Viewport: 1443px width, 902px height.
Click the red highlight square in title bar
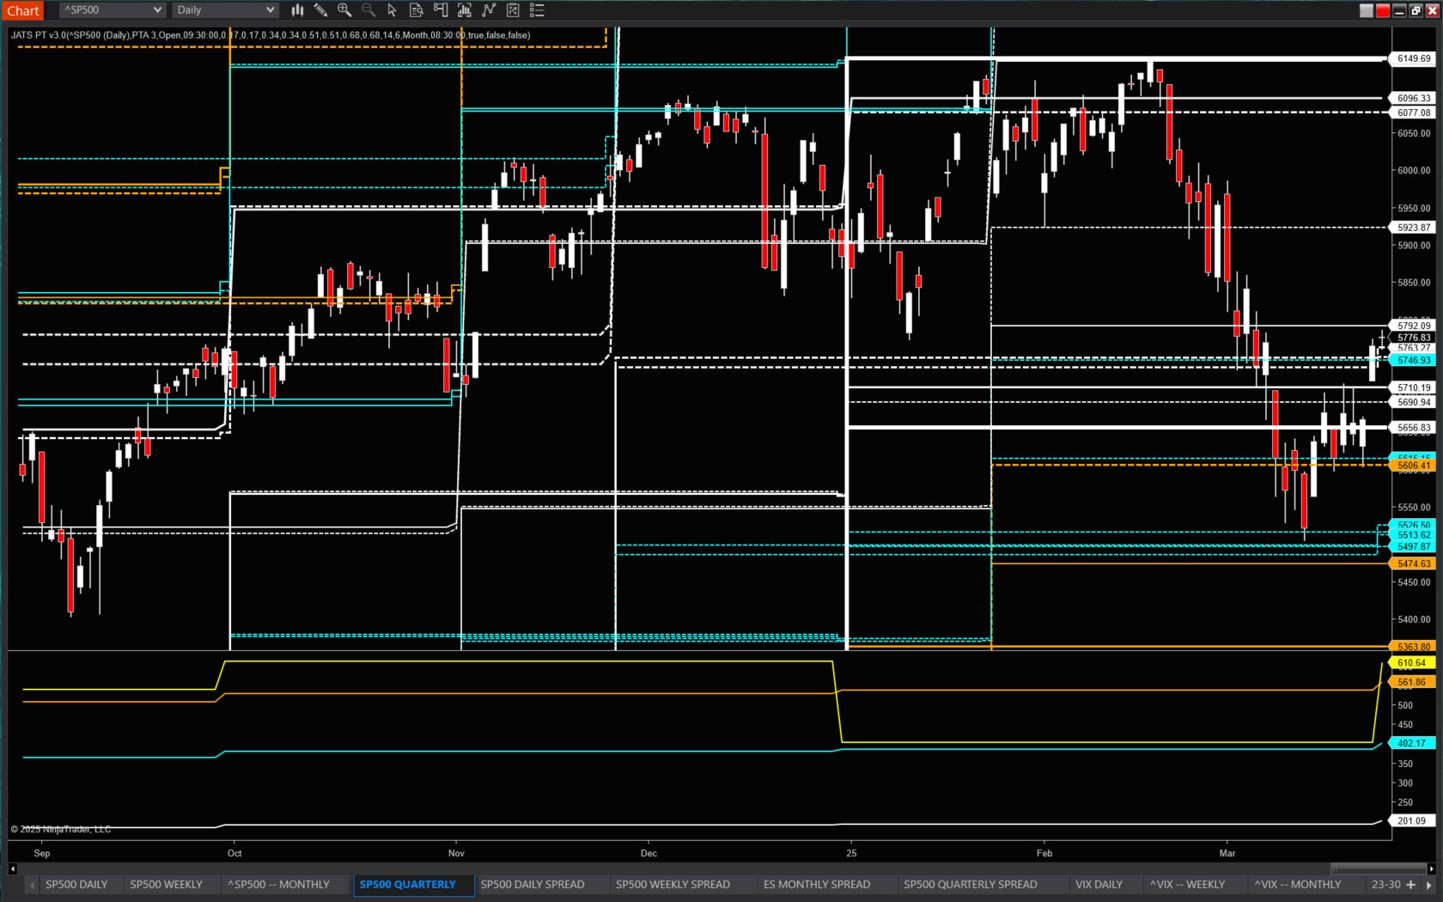click(x=1383, y=10)
